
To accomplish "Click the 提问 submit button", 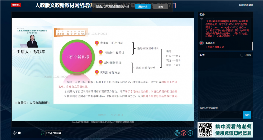I will (247, 115).
